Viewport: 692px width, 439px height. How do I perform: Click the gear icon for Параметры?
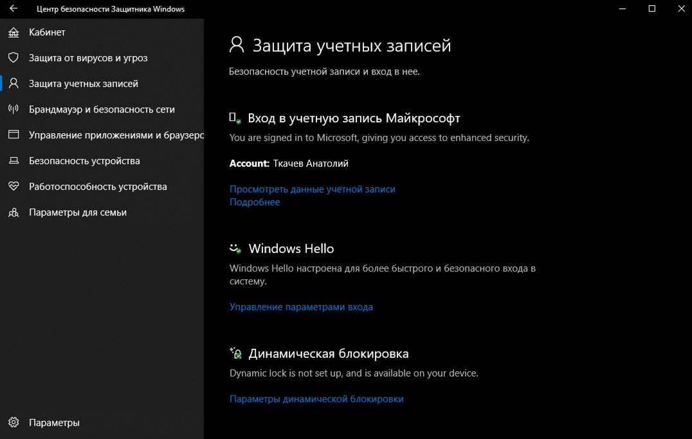14,422
